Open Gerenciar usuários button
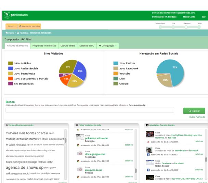This screenshot has width=208, height=183. point(29,26)
